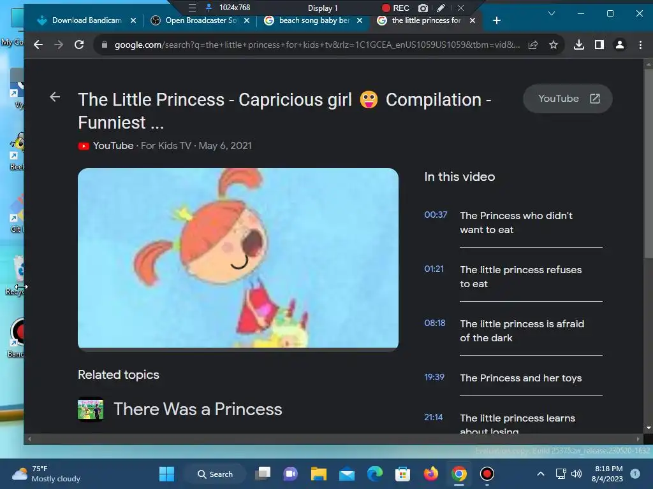Click the Bandicam pencil draw icon
Viewport: 653px width, 489px height.
[x=441, y=8]
